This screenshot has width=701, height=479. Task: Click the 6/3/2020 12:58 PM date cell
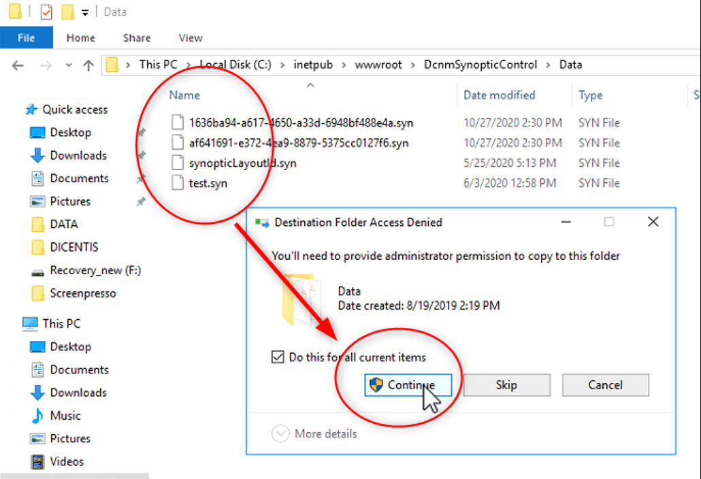coord(510,183)
